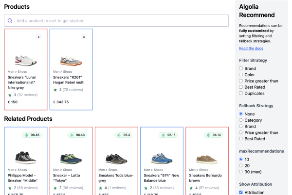Open Tods blue-grey sneaker image
The image size is (292, 195).
pos(116,159)
